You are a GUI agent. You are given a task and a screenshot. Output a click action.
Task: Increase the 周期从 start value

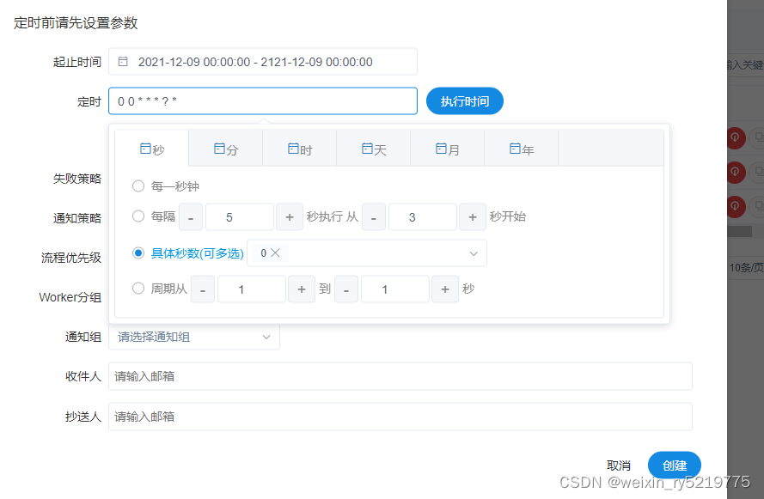tap(302, 289)
